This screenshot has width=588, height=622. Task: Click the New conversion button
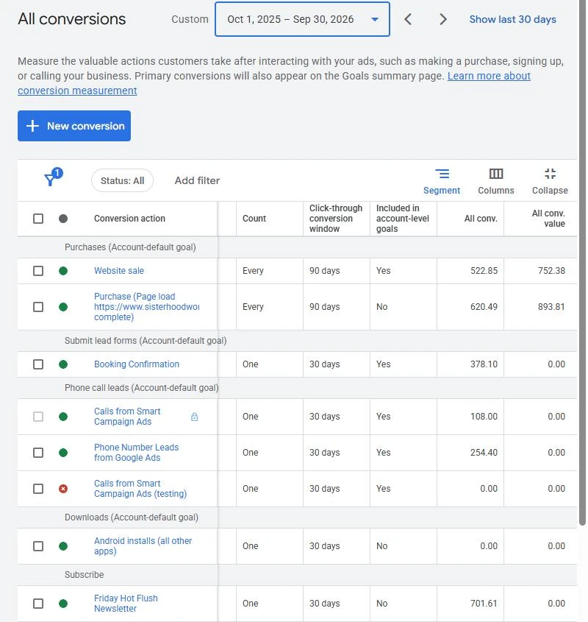(x=74, y=126)
